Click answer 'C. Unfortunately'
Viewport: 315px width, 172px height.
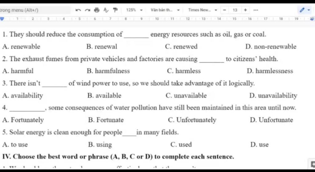click(x=192, y=120)
